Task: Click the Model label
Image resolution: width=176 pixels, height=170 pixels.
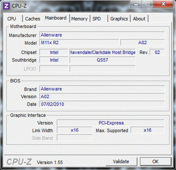Action: [31, 43]
